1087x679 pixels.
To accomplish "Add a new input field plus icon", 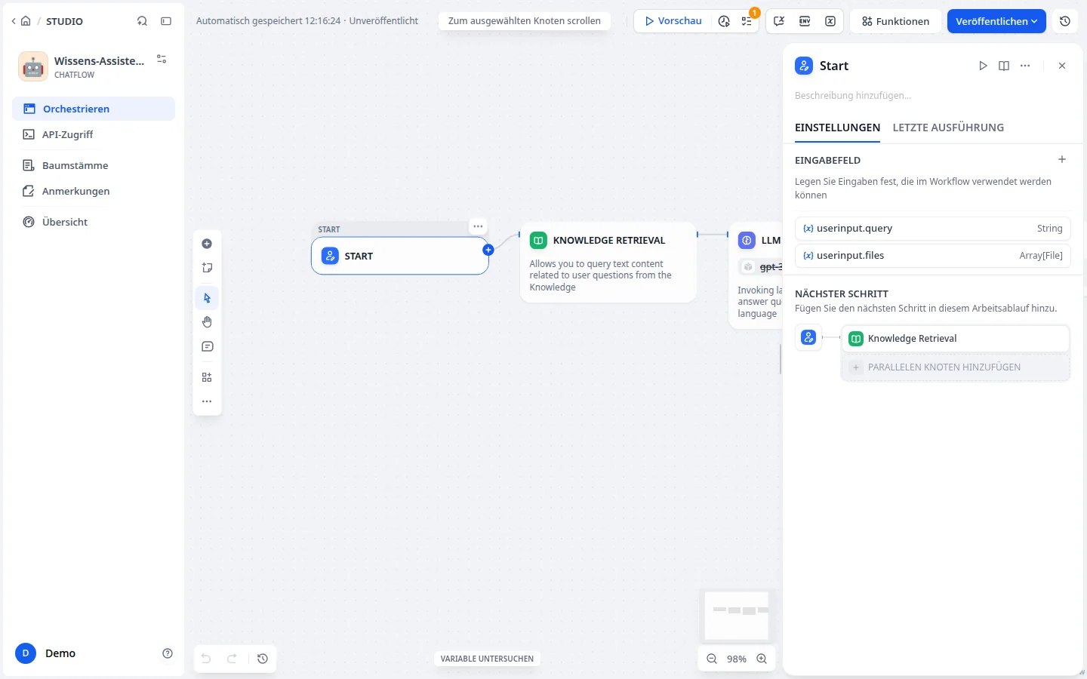I will (x=1062, y=159).
